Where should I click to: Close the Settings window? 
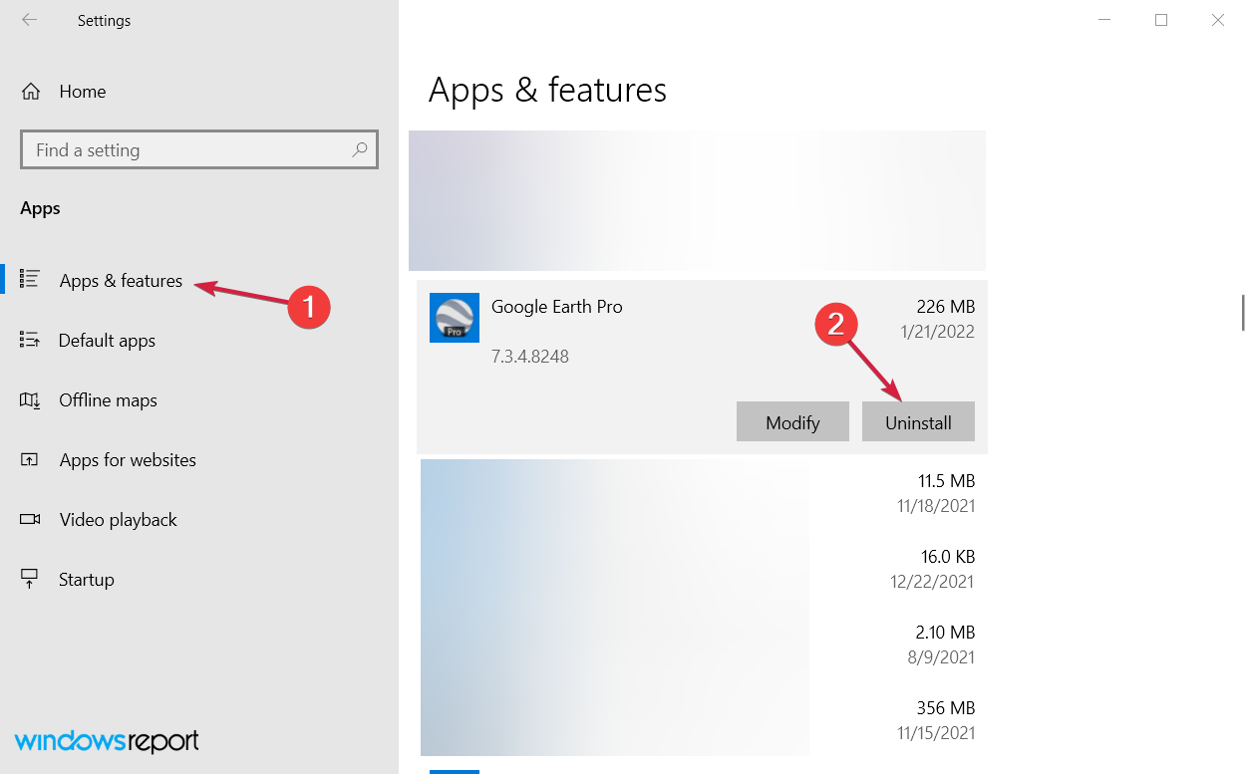click(x=1217, y=20)
